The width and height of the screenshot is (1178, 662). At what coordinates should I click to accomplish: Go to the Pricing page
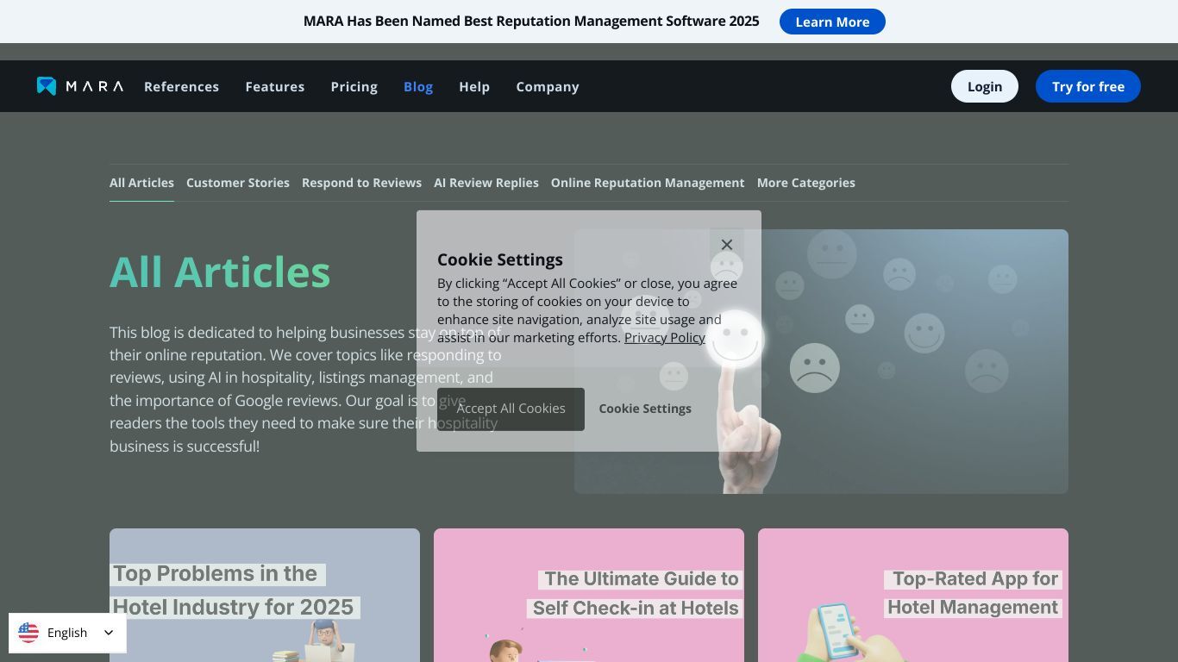(354, 86)
